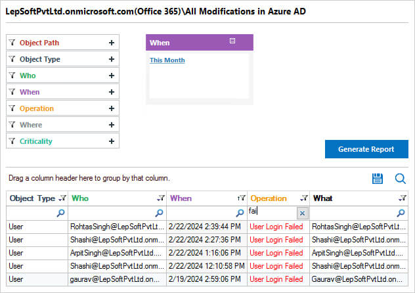The height and width of the screenshot is (293, 415).
Task: Click the filter icon in When column header
Action: (242, 198)
